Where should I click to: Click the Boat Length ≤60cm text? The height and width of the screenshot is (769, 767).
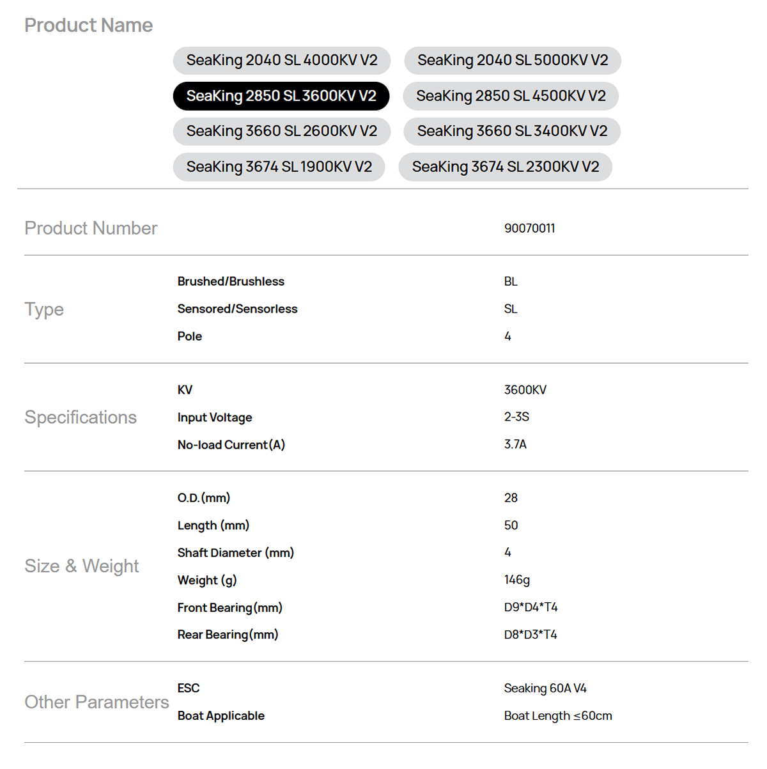(x=557, y=716)
